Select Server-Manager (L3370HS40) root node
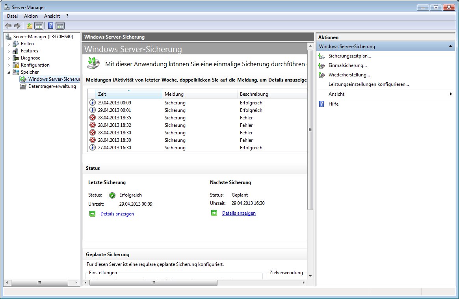 coord(43,37)
